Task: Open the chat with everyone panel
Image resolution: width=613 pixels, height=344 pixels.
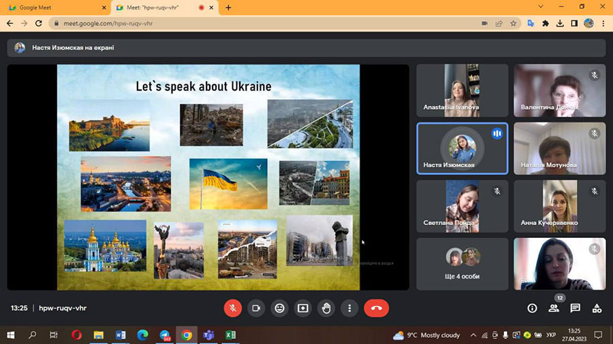Action: pyautogui.click(x=576, y=308)
